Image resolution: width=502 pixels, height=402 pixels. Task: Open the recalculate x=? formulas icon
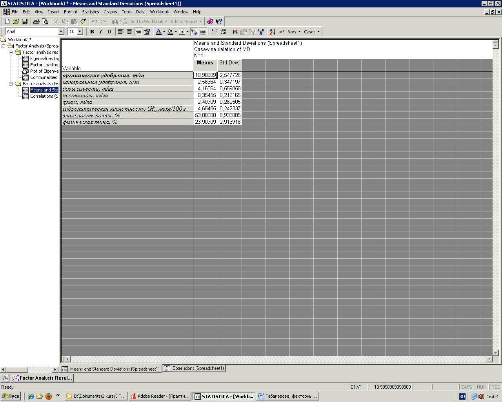click(281, 32)
